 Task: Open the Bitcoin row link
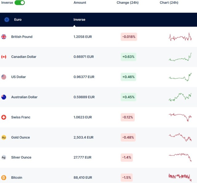pos(17,177)
